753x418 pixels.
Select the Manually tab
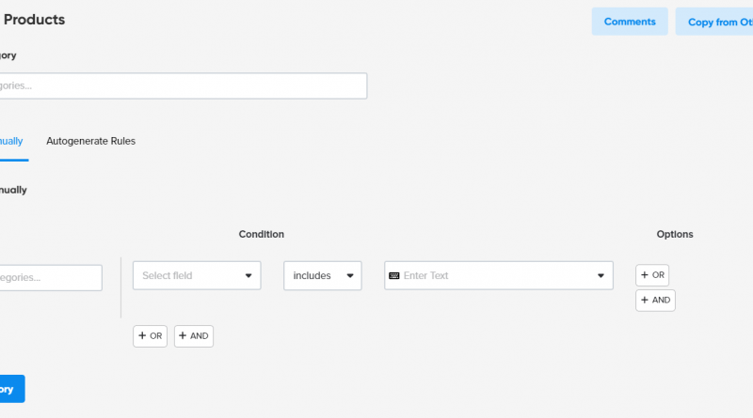tap(11, 141)
